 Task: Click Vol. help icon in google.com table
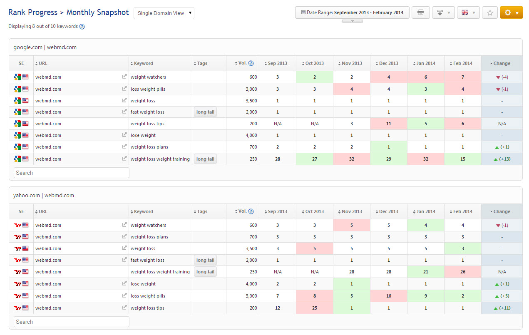click(x=251, y=63)
